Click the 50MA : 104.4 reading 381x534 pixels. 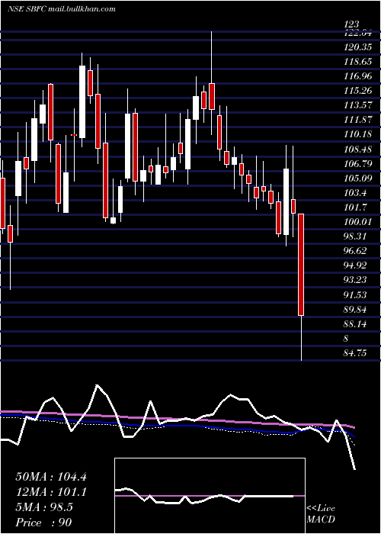pyautogui.click(x=51, y=477)
